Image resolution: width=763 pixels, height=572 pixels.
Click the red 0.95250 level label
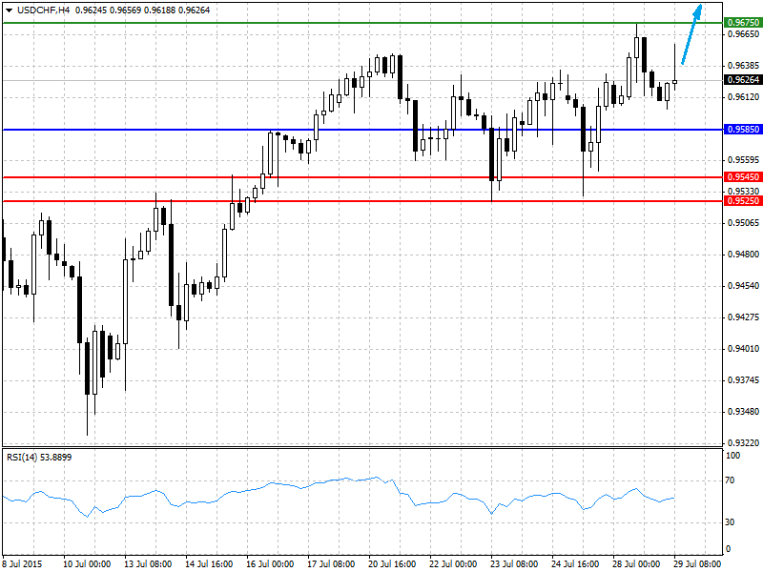click(x=743, y=201)
